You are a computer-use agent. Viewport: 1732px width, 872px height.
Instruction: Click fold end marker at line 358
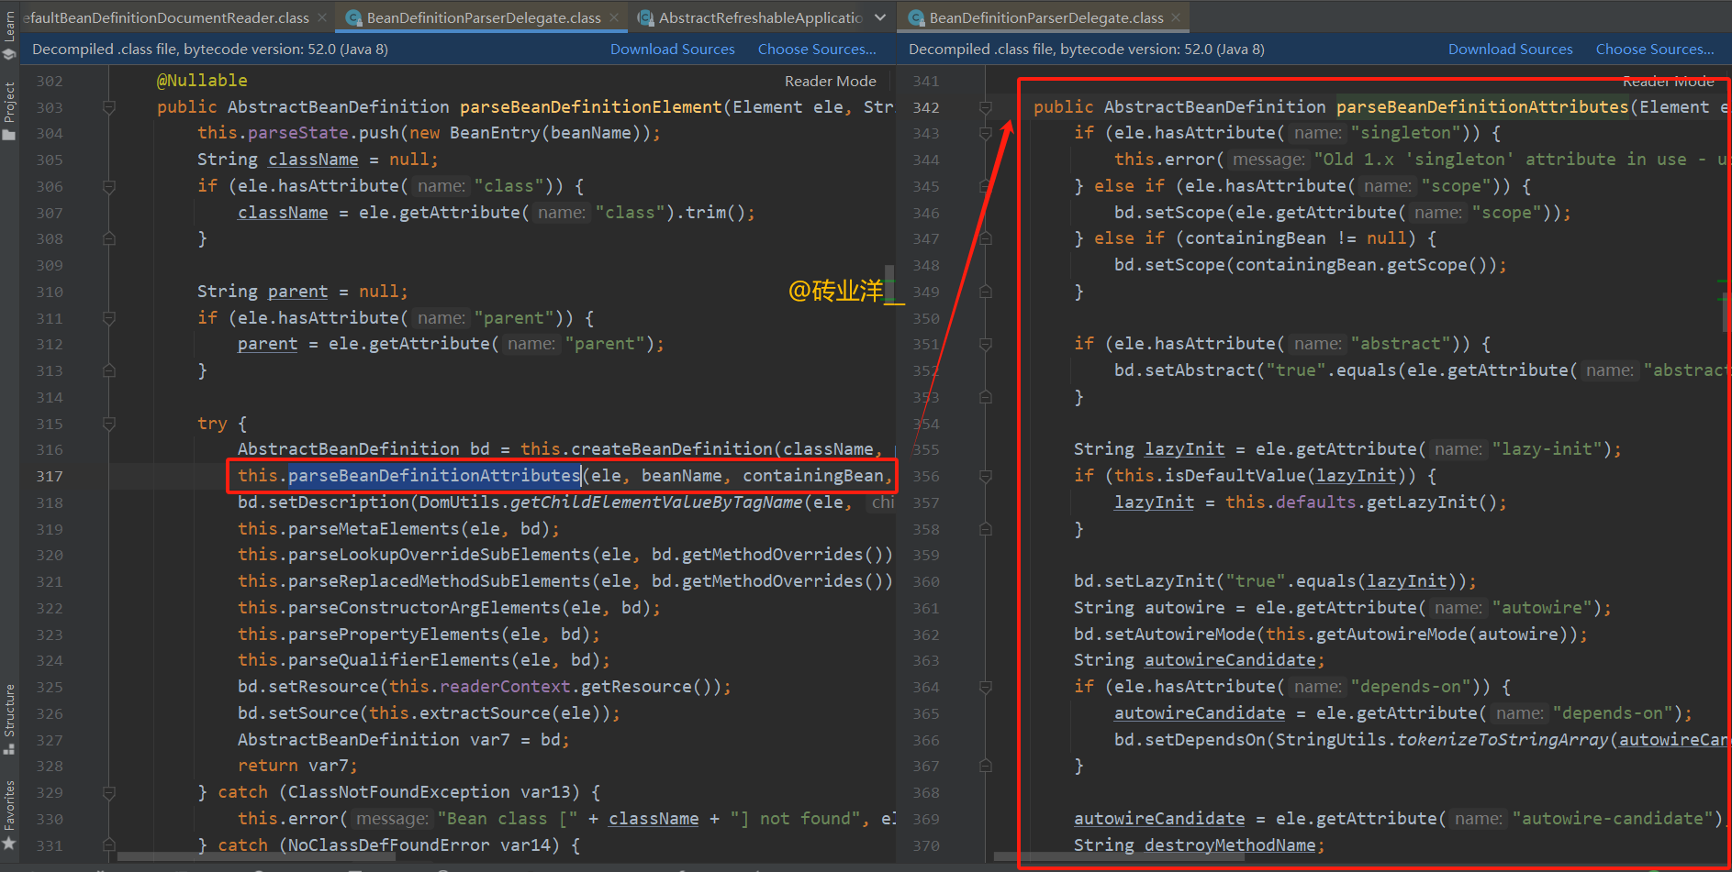(x=986, y=529)
